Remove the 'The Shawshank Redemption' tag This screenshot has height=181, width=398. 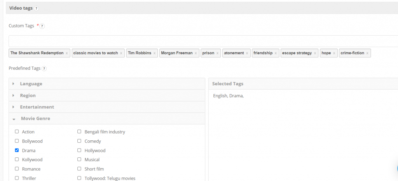(x=67, y=53)
